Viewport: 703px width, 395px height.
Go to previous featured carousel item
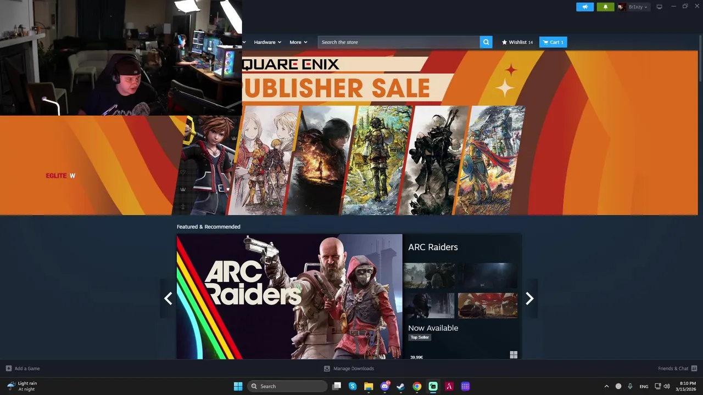point(168,298)
